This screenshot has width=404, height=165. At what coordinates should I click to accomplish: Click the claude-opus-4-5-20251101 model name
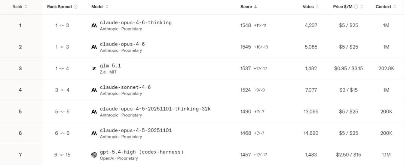[x=136, y=130]
